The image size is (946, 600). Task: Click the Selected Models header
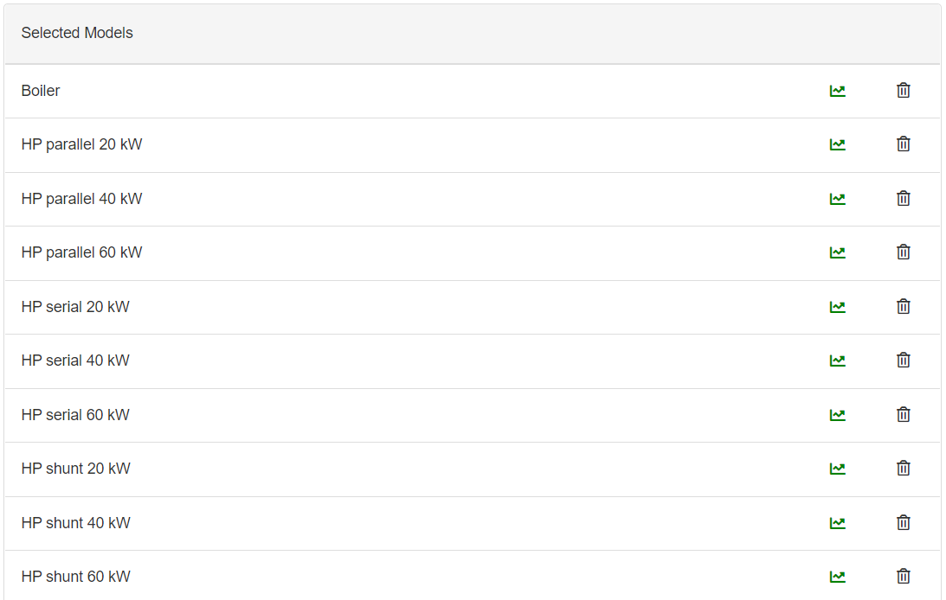tap(77, 33)
